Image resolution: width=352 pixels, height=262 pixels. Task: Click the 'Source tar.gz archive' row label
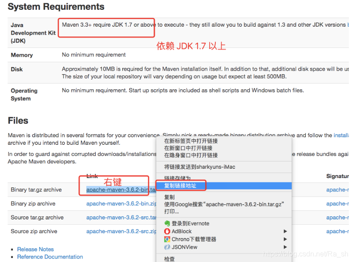(x=37, y=218)
